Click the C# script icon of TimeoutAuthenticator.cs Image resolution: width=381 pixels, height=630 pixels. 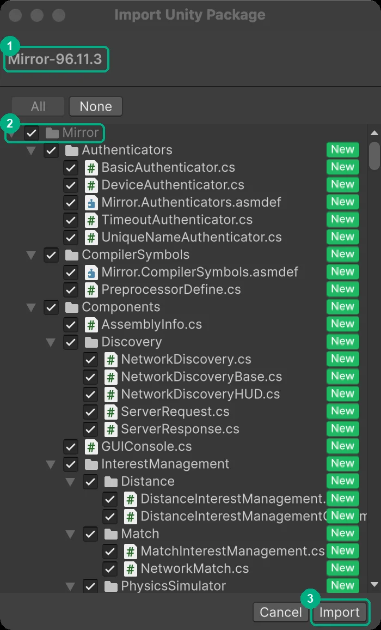pos(91,220)
